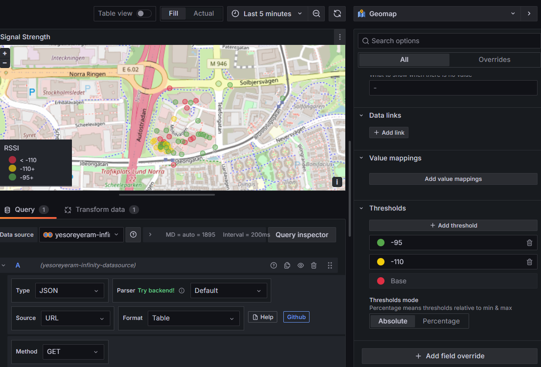The width and height of the screenshot is (541, 367).
Task: Refresh the dashboard panel
Action: [337, 14]
